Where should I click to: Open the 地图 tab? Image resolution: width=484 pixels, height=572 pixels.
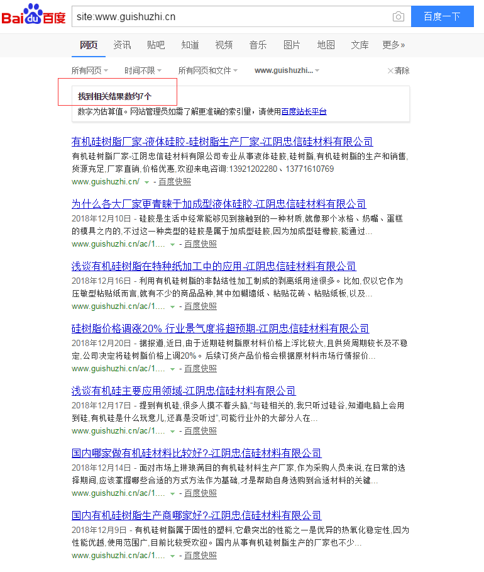click(326, 45)
